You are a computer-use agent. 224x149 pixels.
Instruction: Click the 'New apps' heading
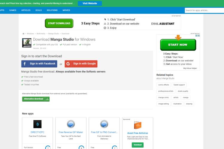(x=28, y=114)
